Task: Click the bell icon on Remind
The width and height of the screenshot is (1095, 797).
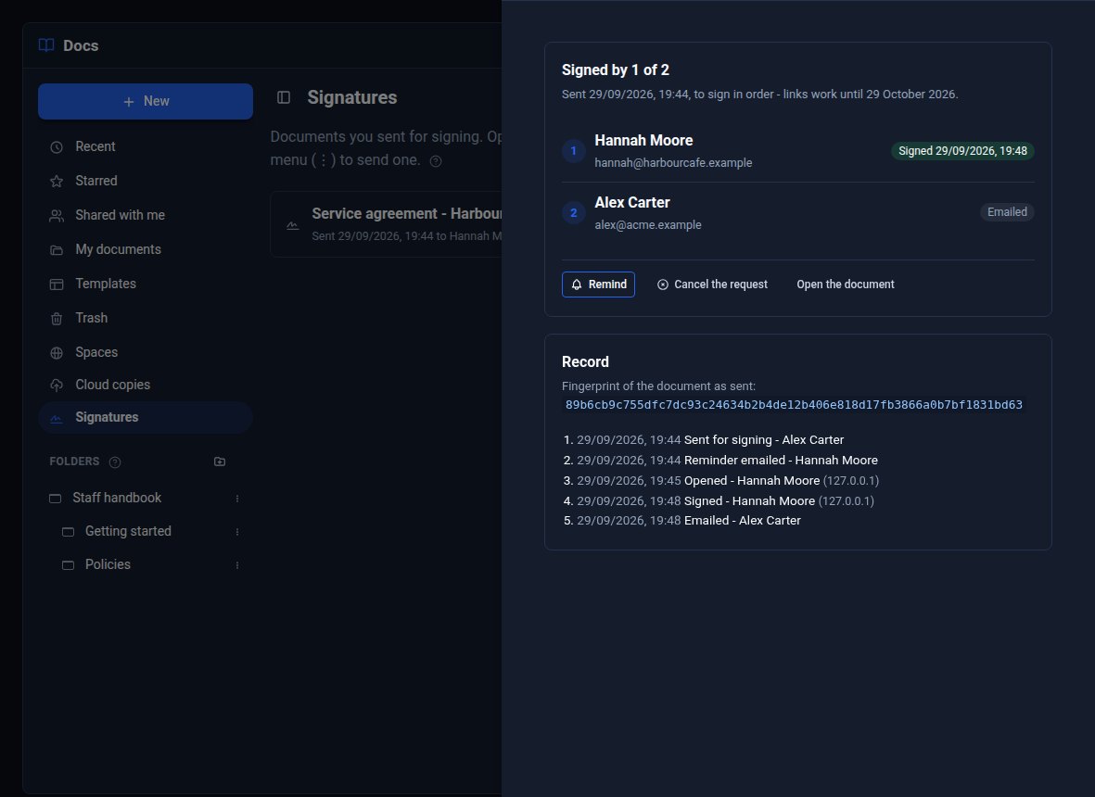Action: [577, 285]
